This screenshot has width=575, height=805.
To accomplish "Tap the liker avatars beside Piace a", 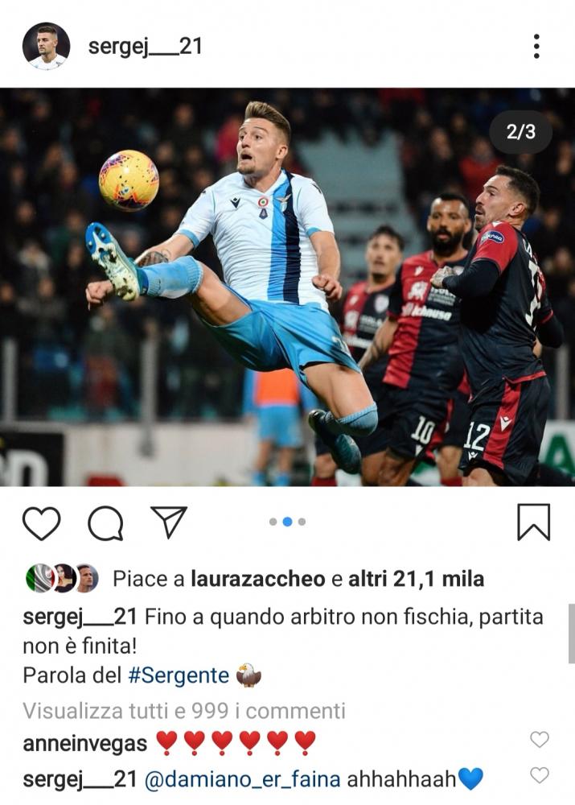I will coord(62,578).
